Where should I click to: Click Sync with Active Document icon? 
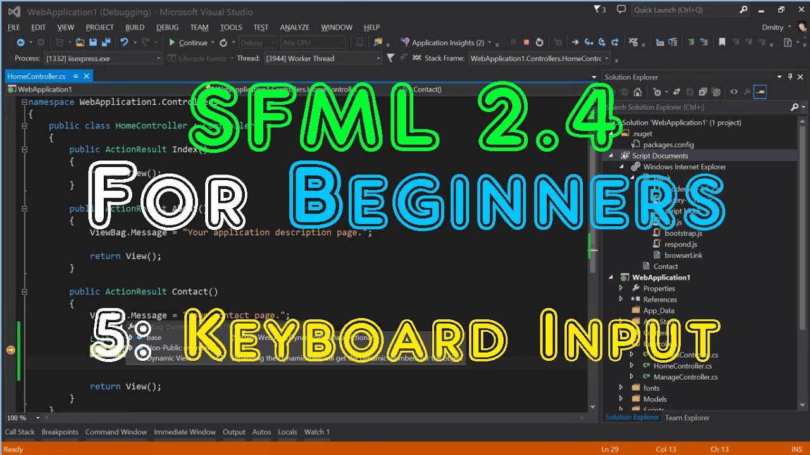coord(676,92)
